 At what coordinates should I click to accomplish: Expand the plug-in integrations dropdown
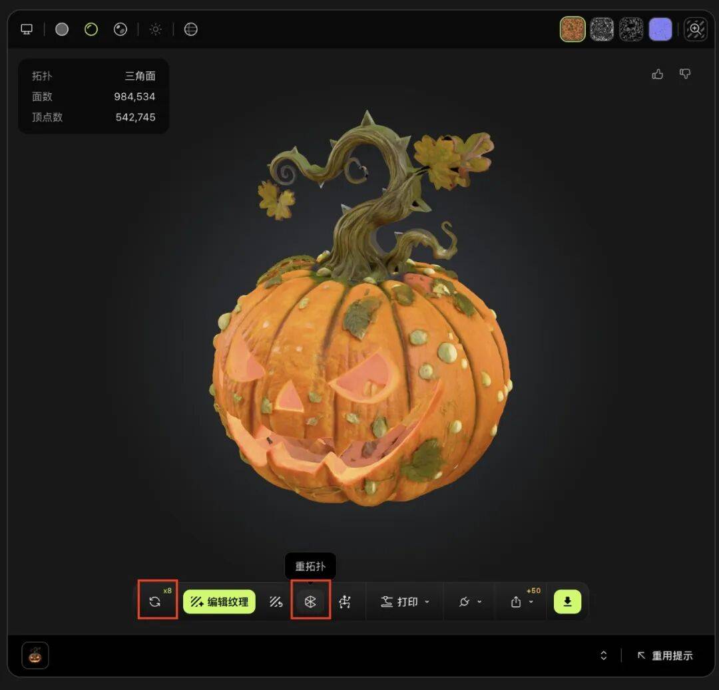pyautogui.click(x=469, y=602)
